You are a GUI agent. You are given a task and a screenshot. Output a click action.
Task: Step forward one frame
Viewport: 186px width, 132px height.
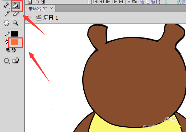point(114,1)
